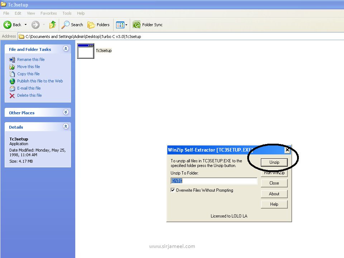
Task: Click E-mail this file link
Action: click(29, 88)
